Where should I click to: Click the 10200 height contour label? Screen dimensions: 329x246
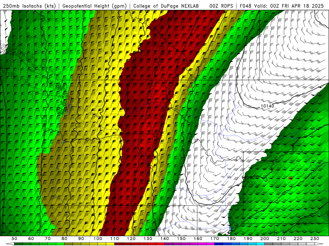coord(248,178)
